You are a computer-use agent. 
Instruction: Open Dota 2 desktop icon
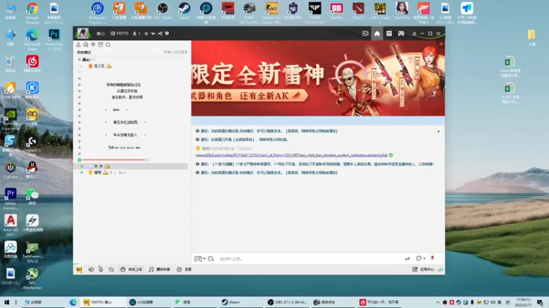[x=358, y=11]
